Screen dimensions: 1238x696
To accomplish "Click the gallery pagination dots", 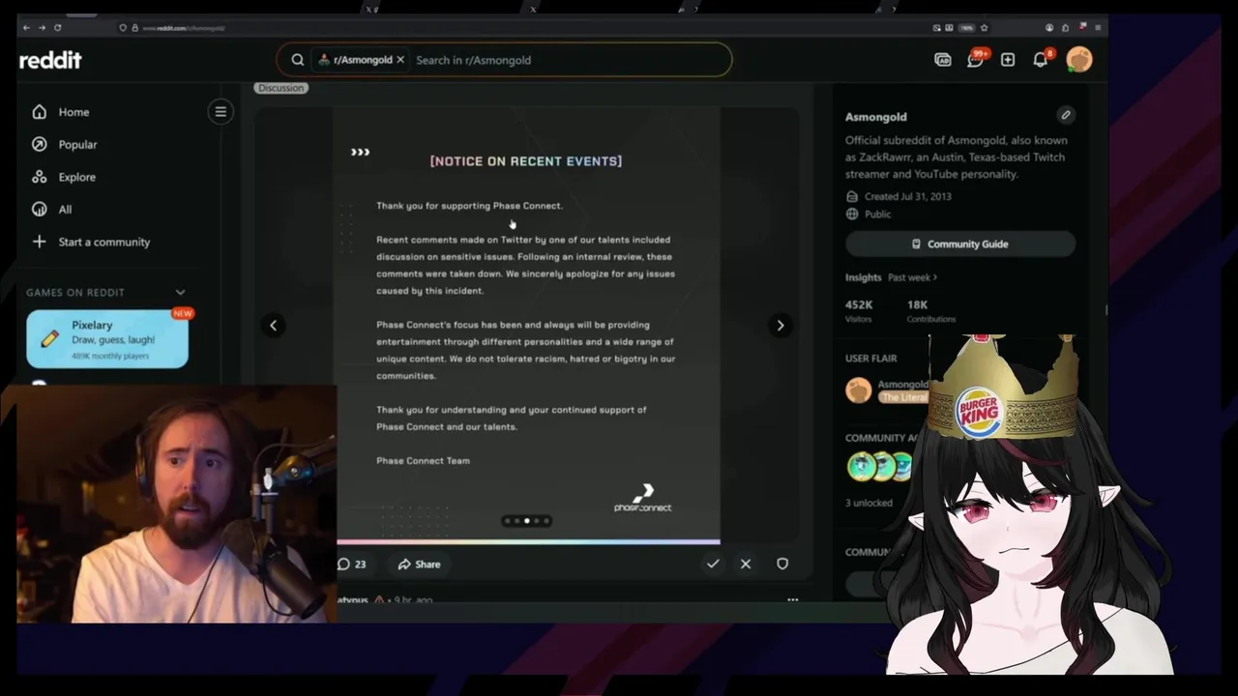I will click(527, 521).
